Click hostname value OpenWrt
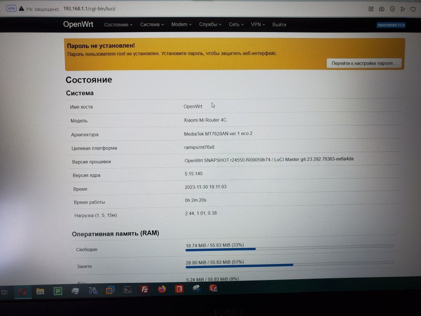The width and height of the screenshot is (421, 316). tap(193, 107)
